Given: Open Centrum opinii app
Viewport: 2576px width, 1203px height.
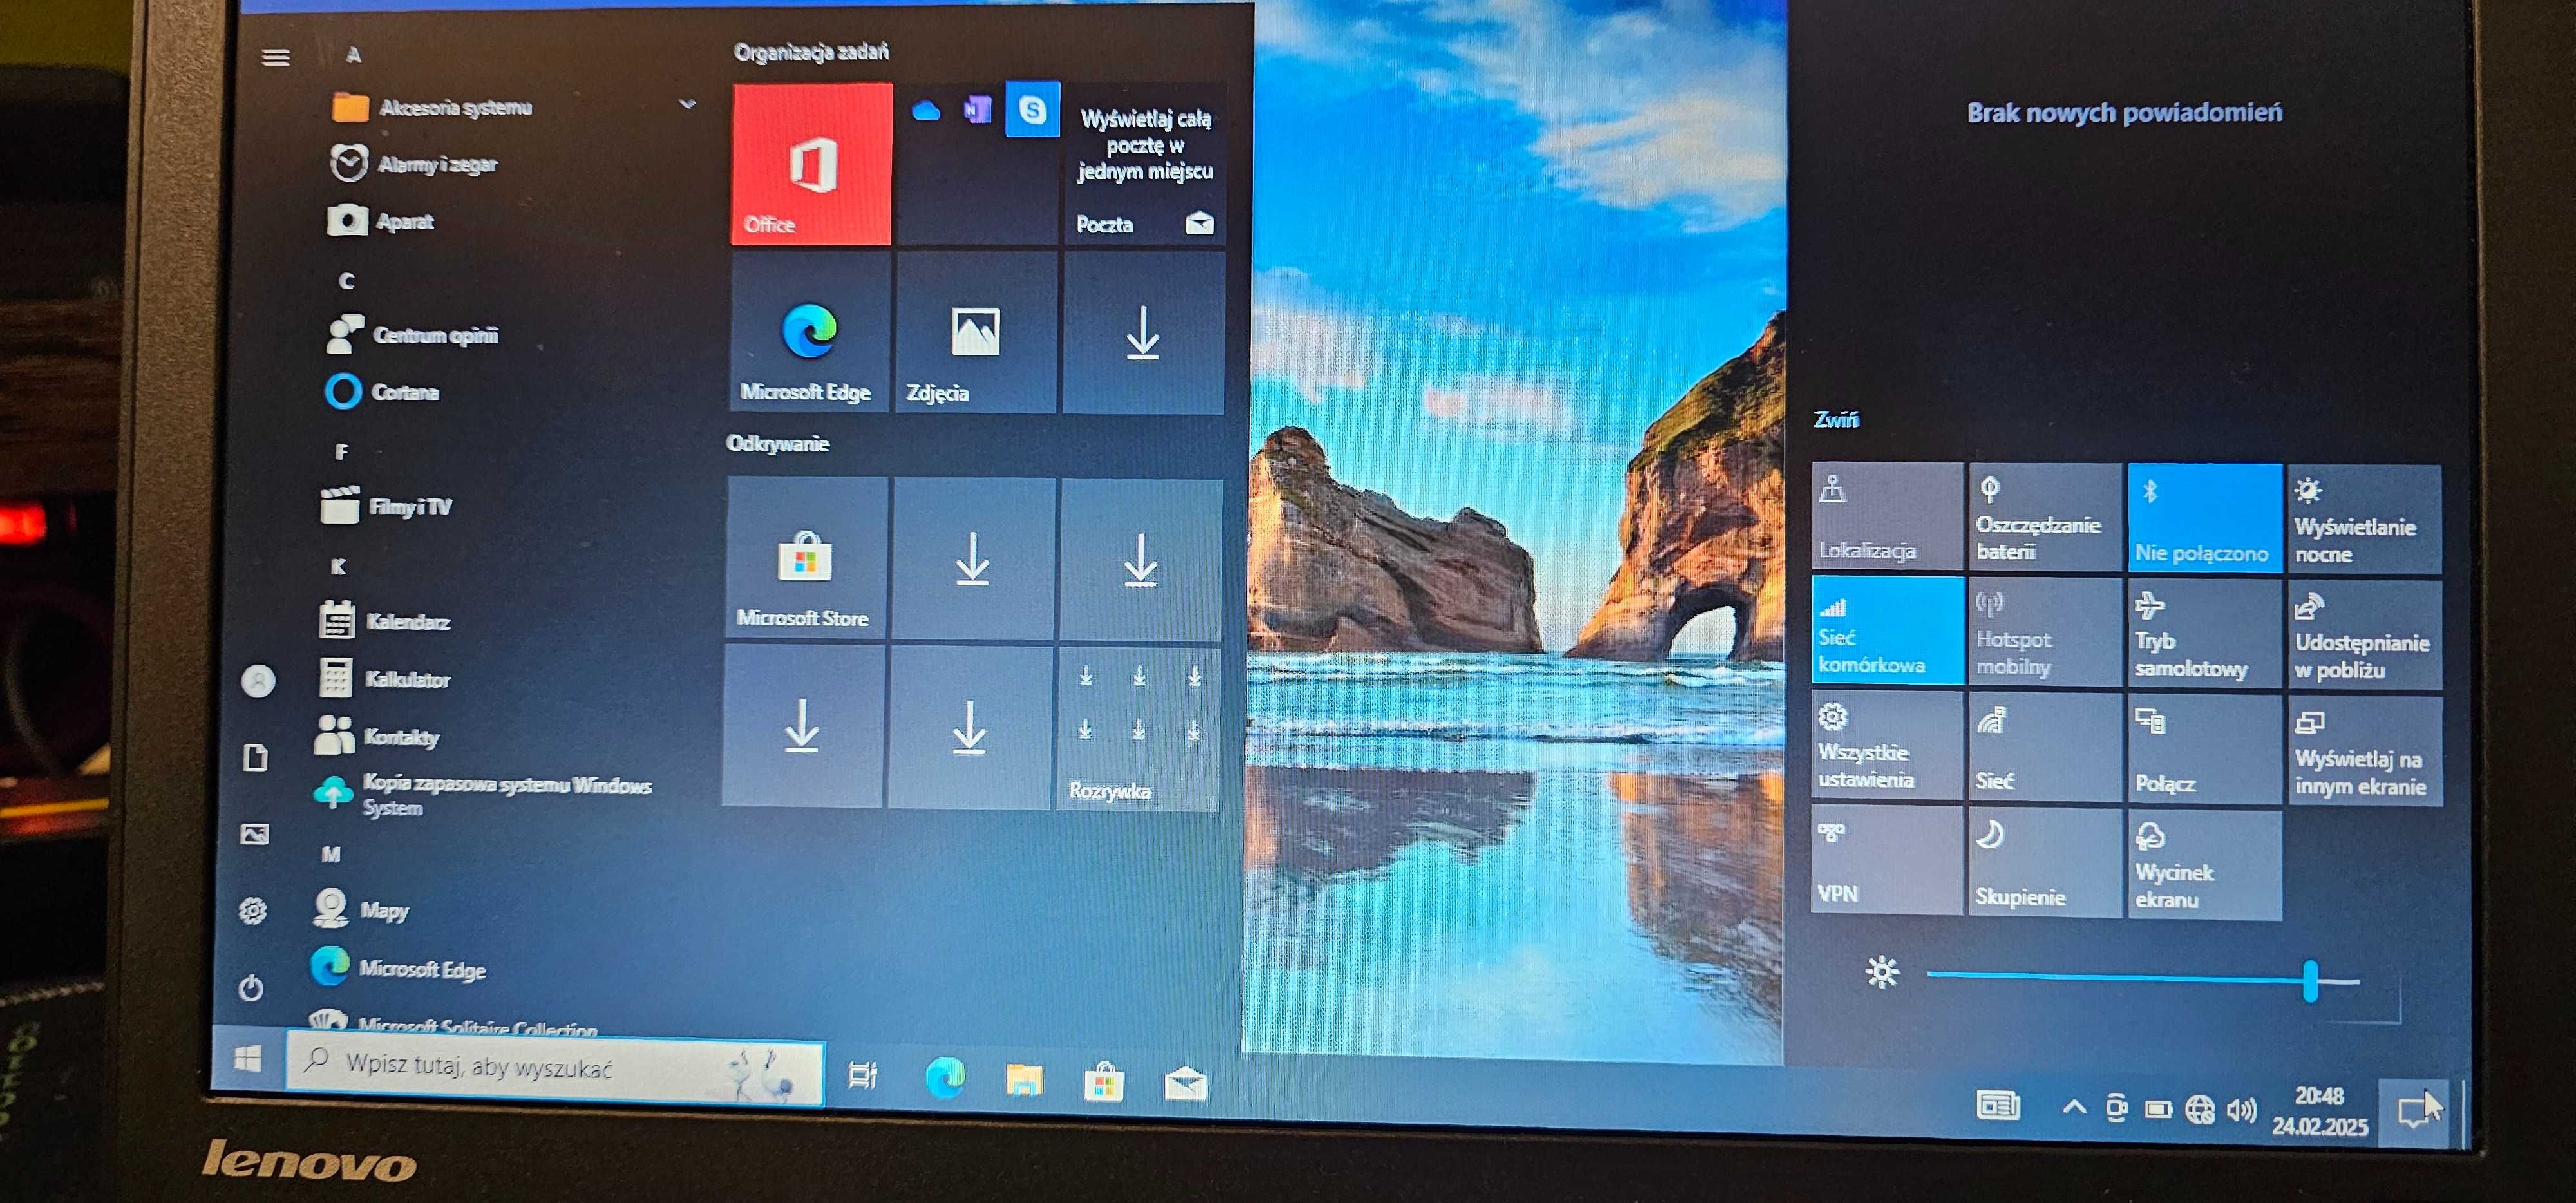Looking at the screenshot, I should coord(412,334).
